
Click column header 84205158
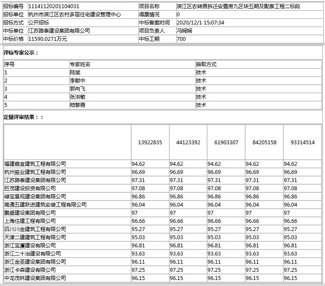[265, 143]
